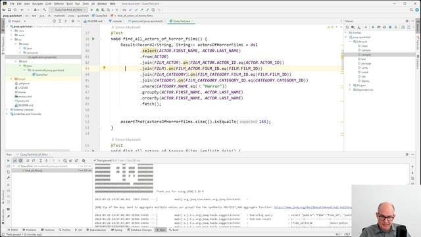Open the Git tool window tab
This screenshot has width=421, height=237.
[x=78, y=230]
